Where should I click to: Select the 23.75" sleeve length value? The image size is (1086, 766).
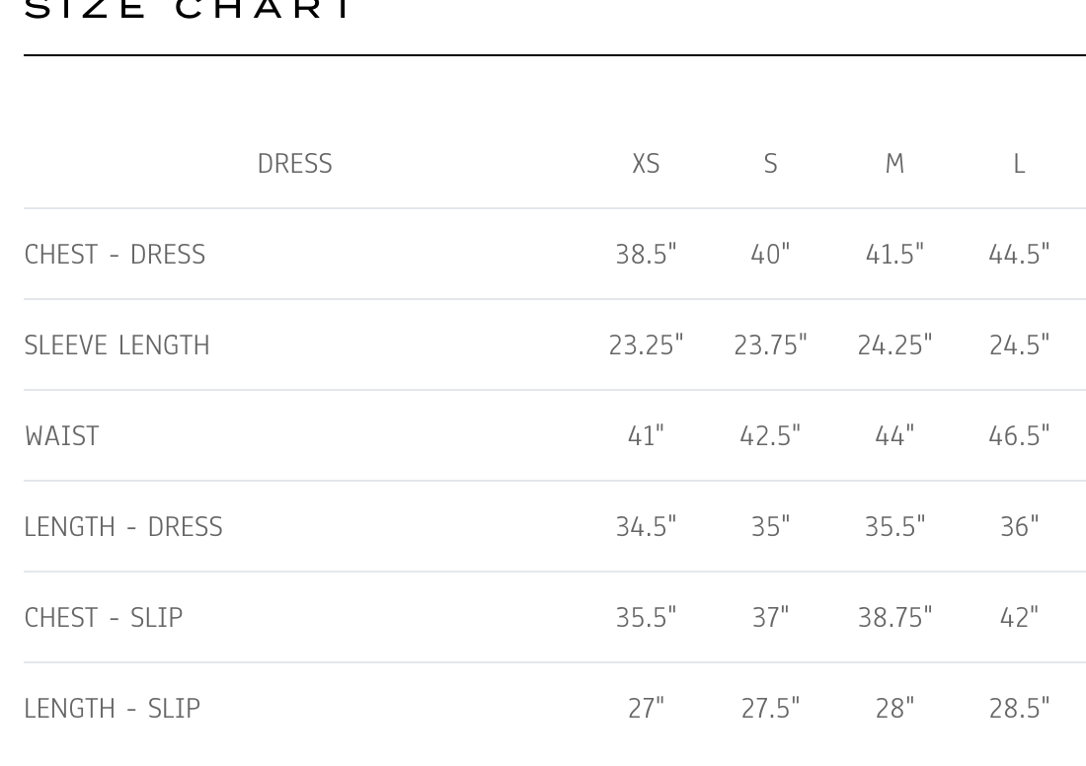(770, 345)
